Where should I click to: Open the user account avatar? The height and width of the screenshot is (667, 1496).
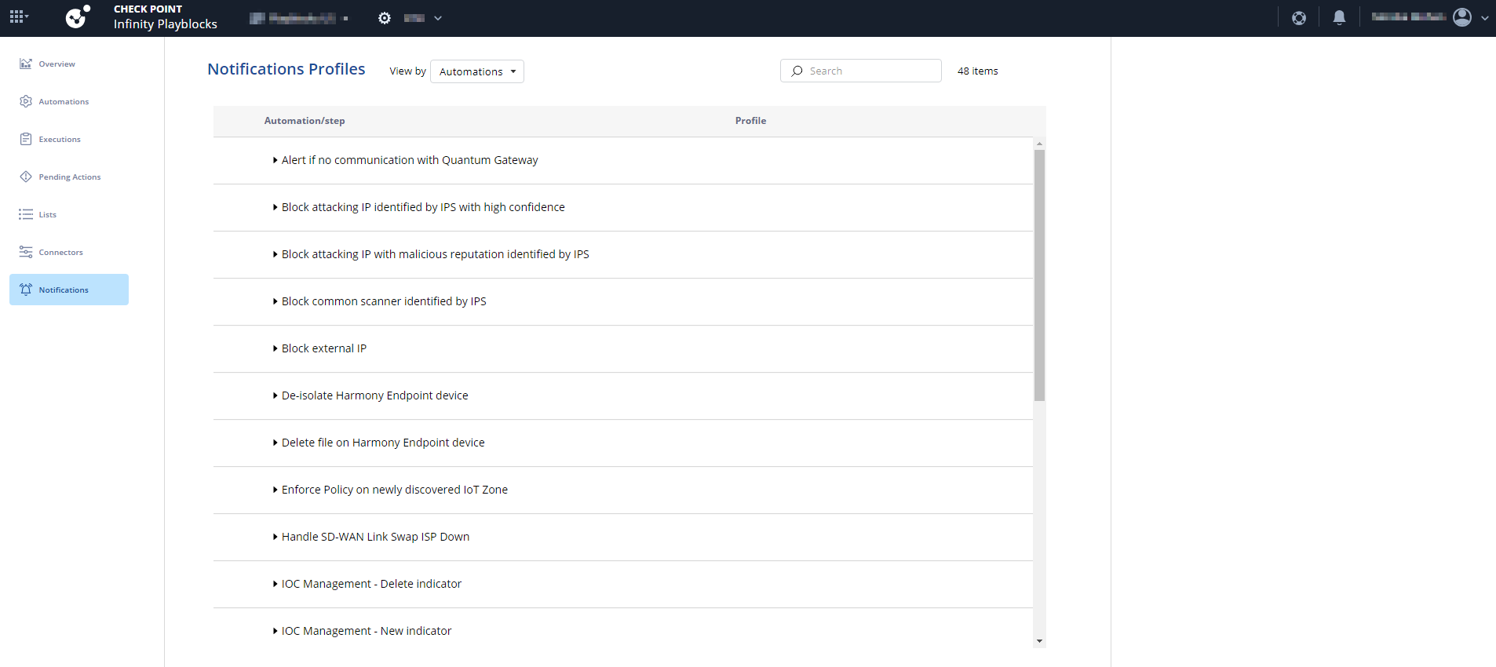pyautogui.click(x=1462, y=17)
